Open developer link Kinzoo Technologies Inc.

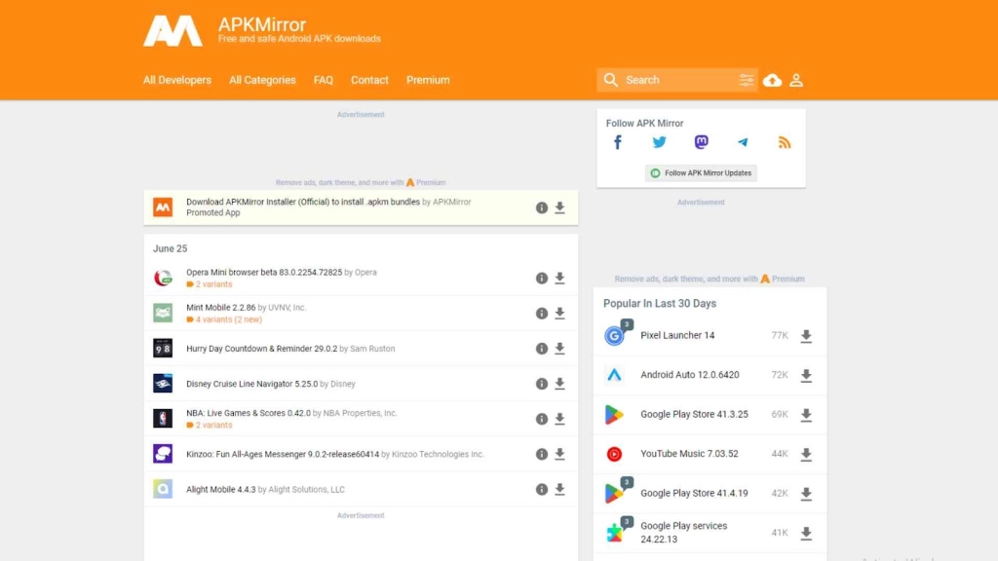(x=438, y=454)
